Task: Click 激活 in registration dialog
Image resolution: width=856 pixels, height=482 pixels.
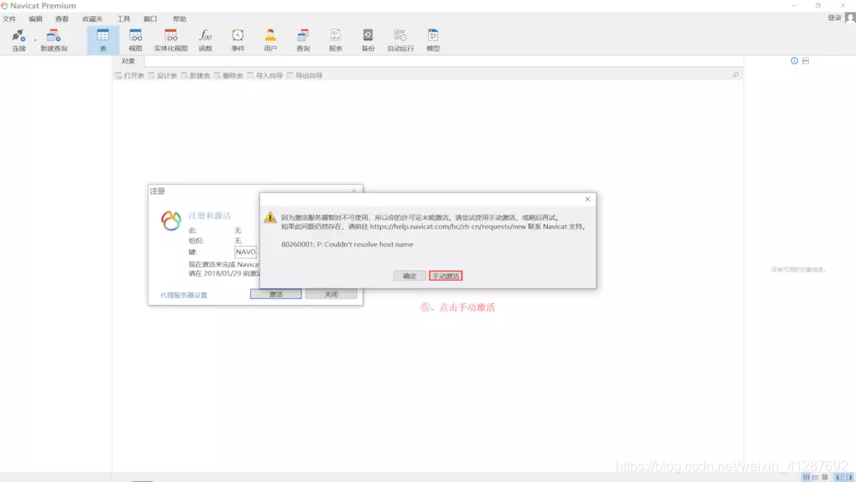Action: (276, 295)
